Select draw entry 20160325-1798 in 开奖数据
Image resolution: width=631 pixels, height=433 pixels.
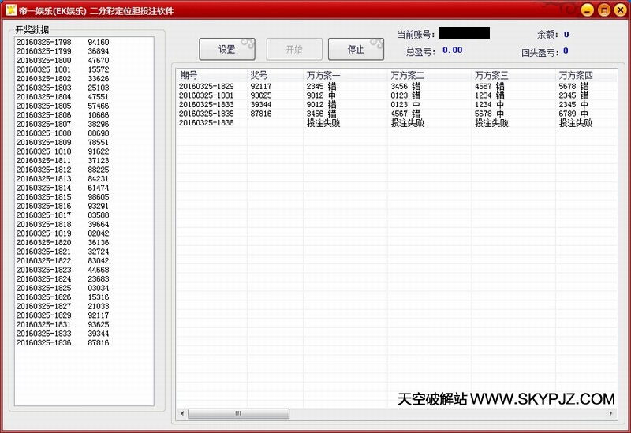point(43,42)
